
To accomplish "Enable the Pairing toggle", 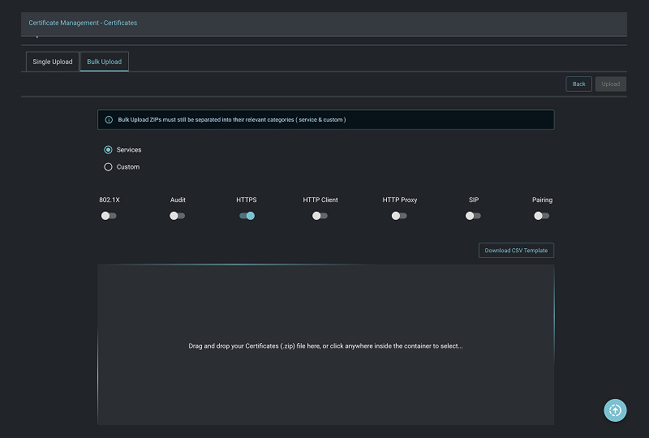I will pos(541,216).
